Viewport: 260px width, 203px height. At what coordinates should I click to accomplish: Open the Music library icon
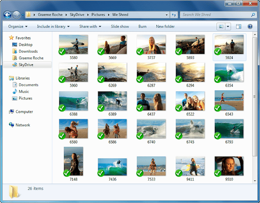[15, 92]
